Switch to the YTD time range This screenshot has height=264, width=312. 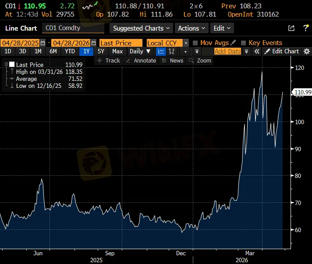pos(70,52)
